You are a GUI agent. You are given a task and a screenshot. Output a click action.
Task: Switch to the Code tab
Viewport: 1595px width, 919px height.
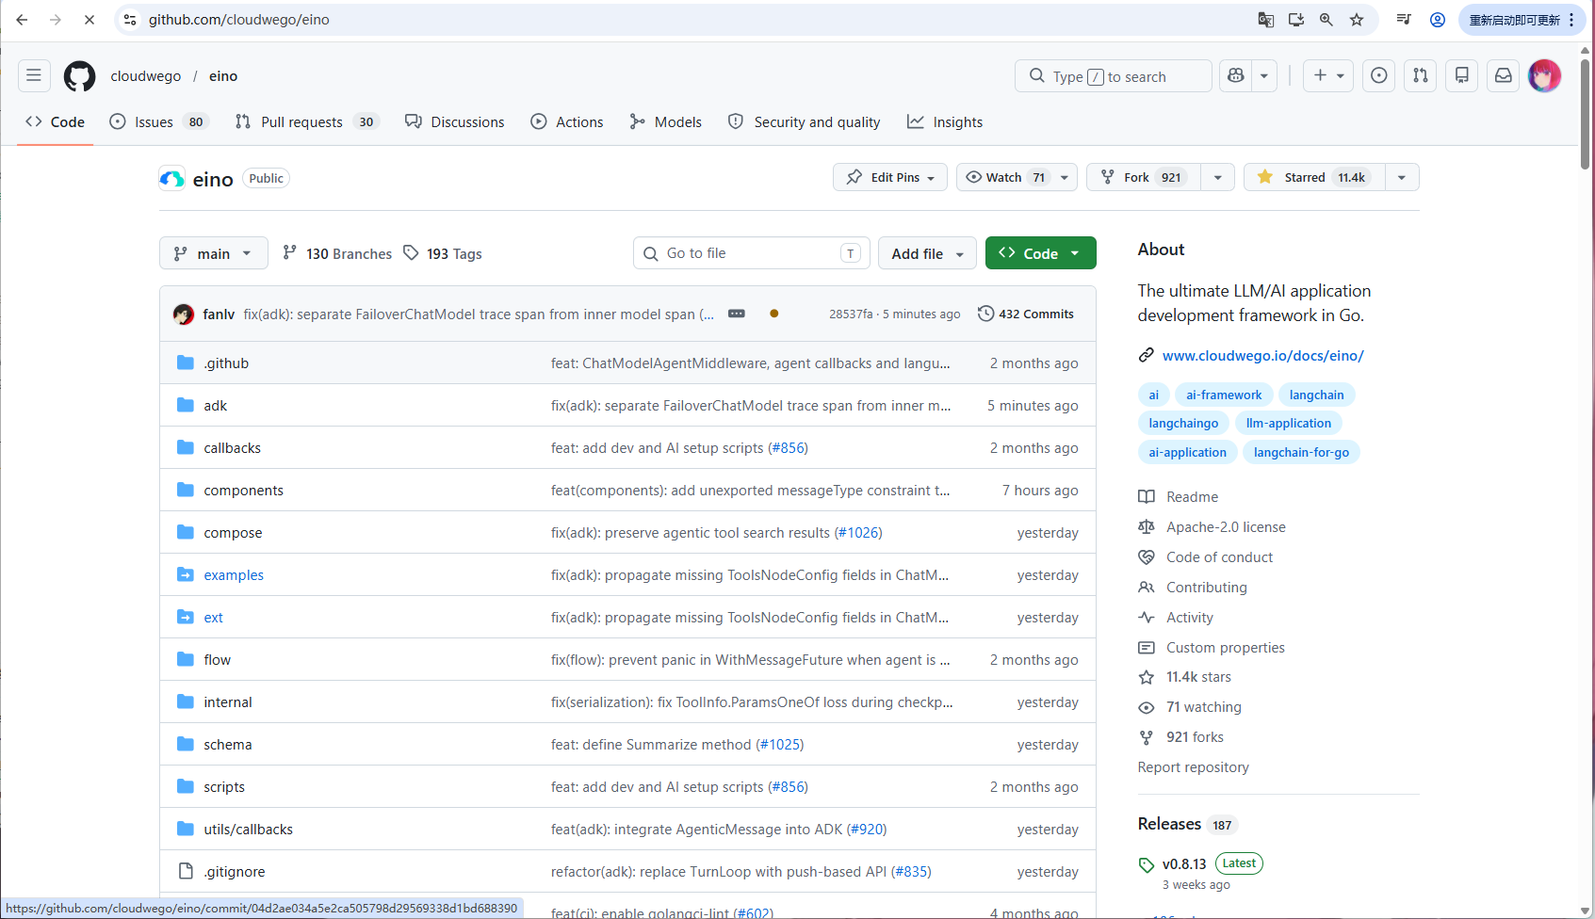click(56, 121)
